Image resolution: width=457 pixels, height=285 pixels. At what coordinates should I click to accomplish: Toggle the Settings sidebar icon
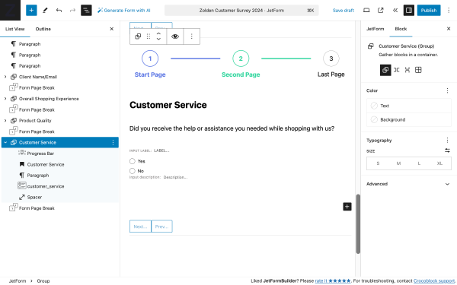[x=408, y=10]
